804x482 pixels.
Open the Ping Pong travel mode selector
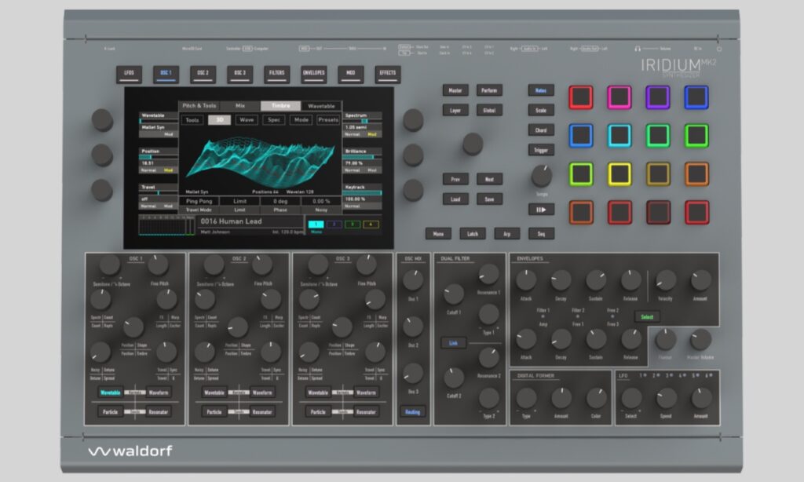click(x=199, y=201)
